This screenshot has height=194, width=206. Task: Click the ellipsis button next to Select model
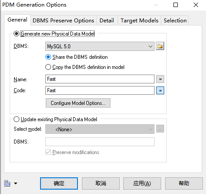click(x=160, y=129)
